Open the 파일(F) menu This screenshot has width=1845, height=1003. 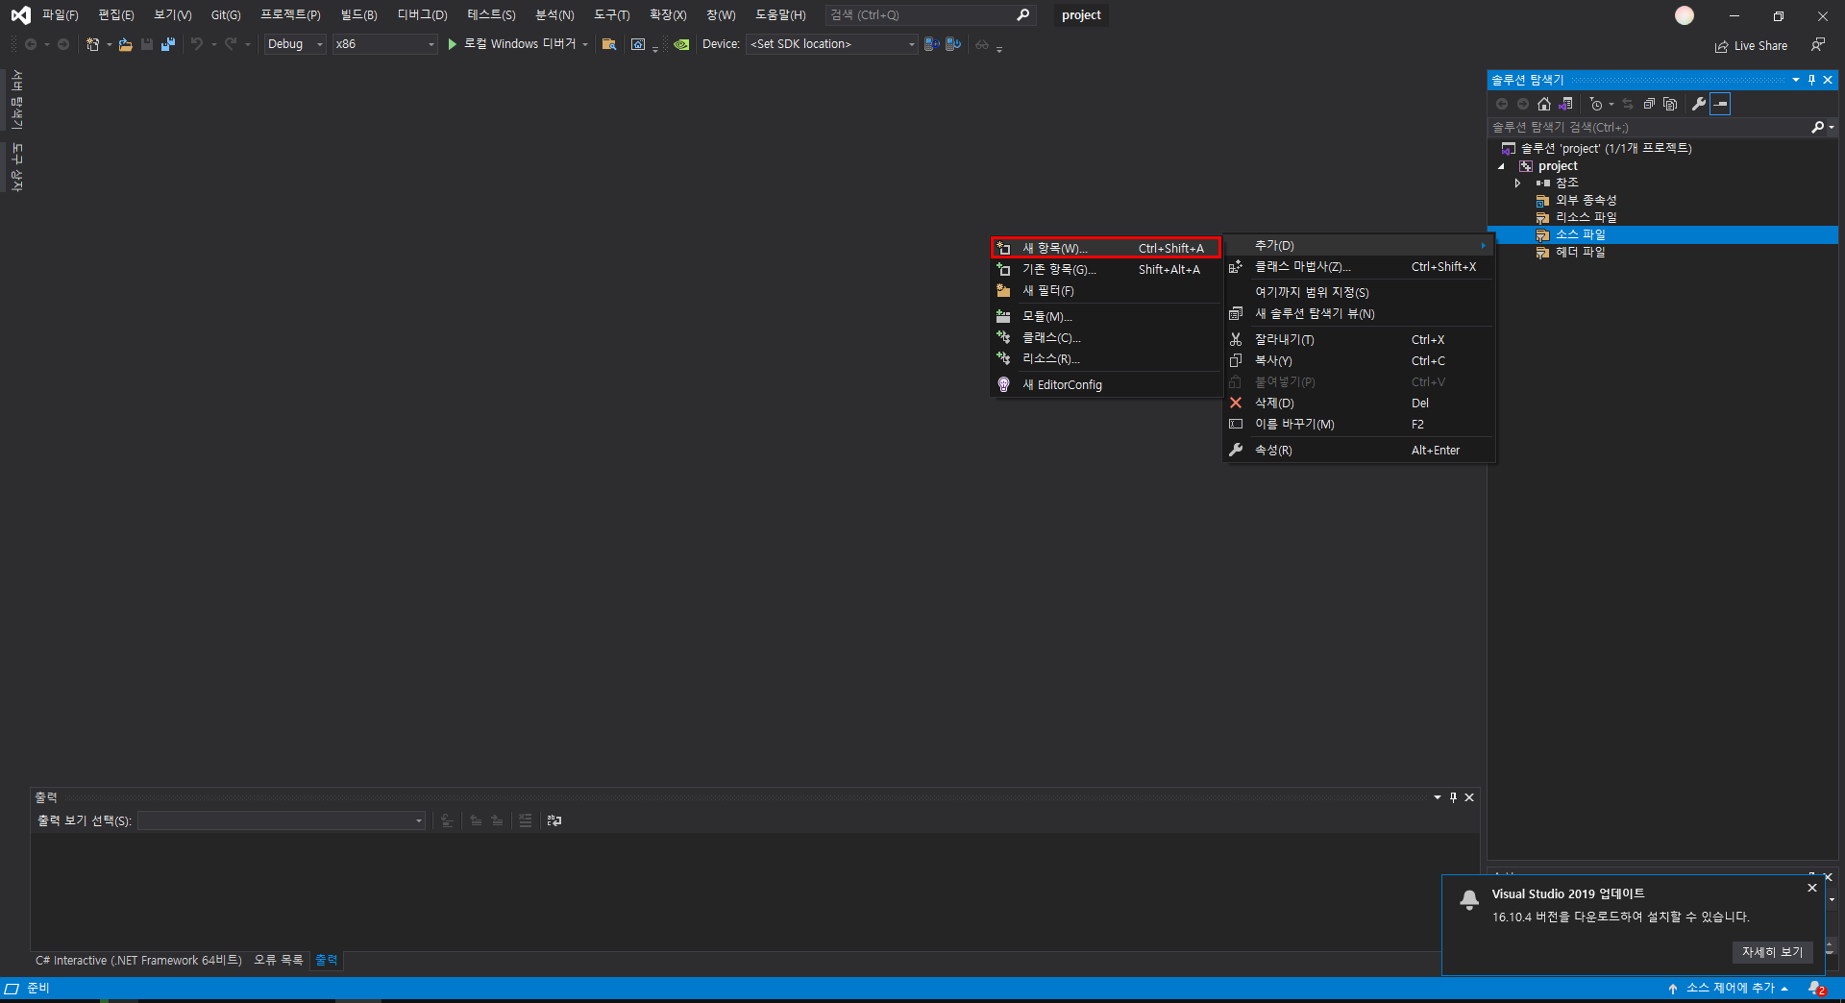tap(61, 15)
